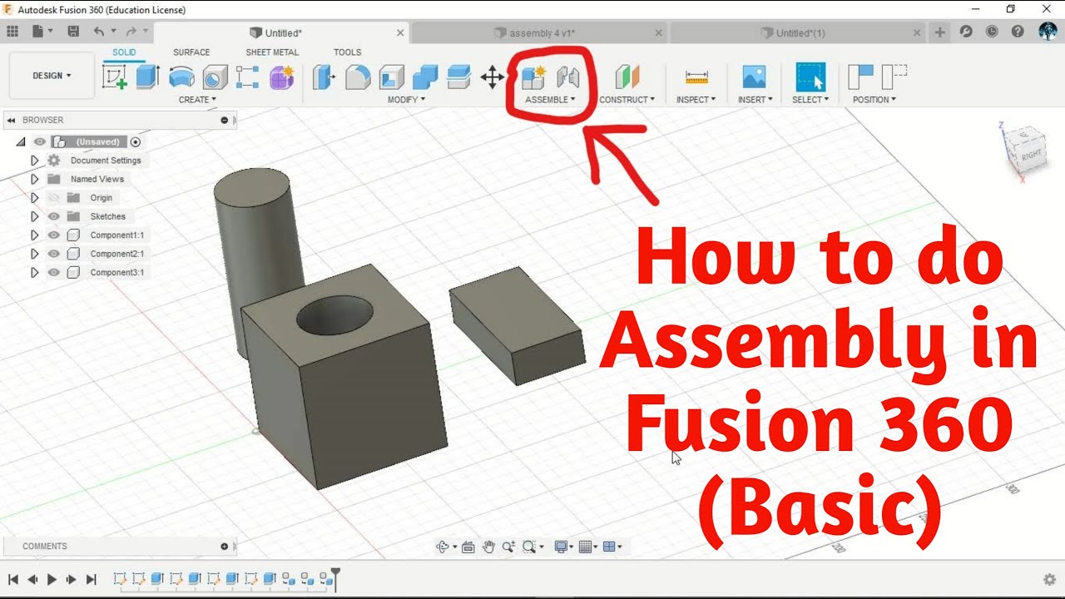Click the Measure inspect icon

coord(696,77)
